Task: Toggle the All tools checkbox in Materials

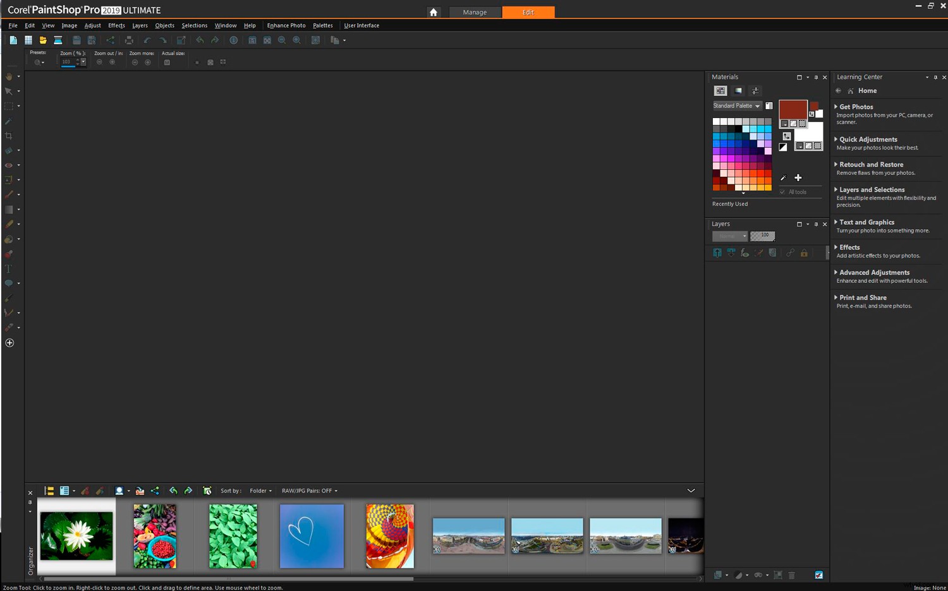Action: 782,192
